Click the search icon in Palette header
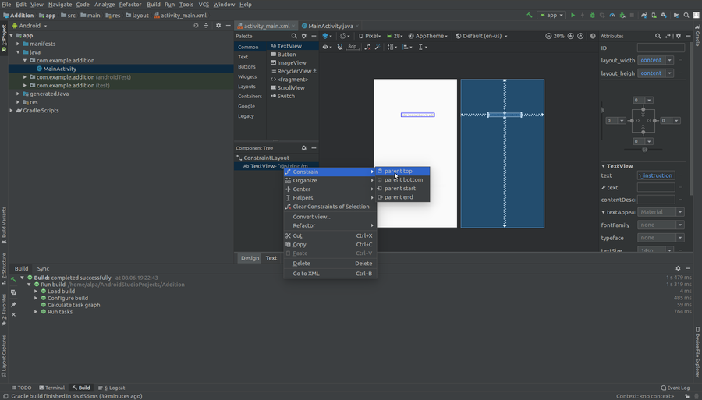This screenshot has width=702, height=400. [x=294, y=36]
